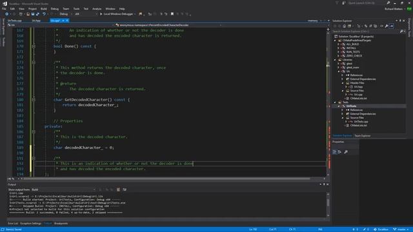Open the Error List tab

click(x=13, y=224)
